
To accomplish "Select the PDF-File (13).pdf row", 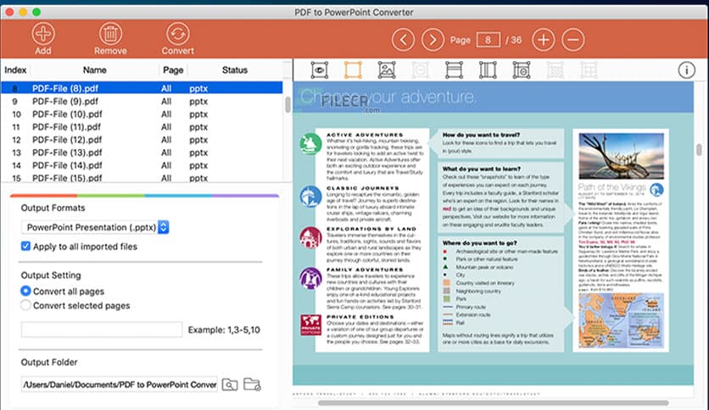I will (x=142, y=152).
